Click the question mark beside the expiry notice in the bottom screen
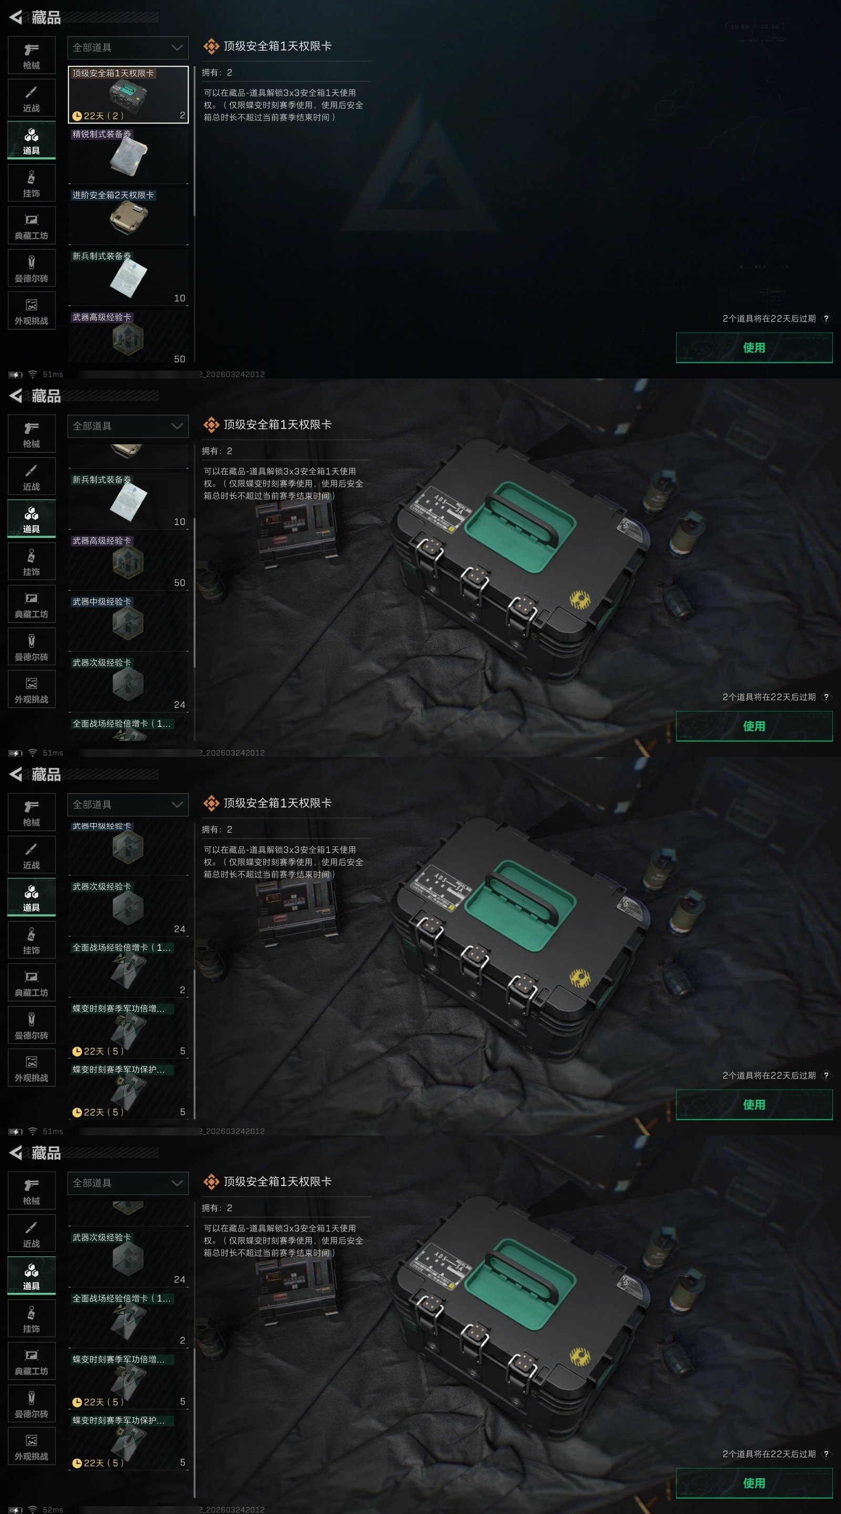Screen dimensions: 841x1514 coord(826,1454)
